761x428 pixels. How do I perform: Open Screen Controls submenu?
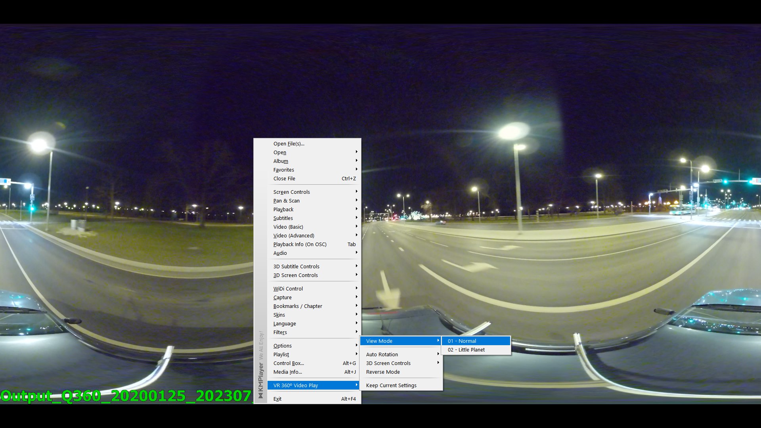[x=313, y=192]
